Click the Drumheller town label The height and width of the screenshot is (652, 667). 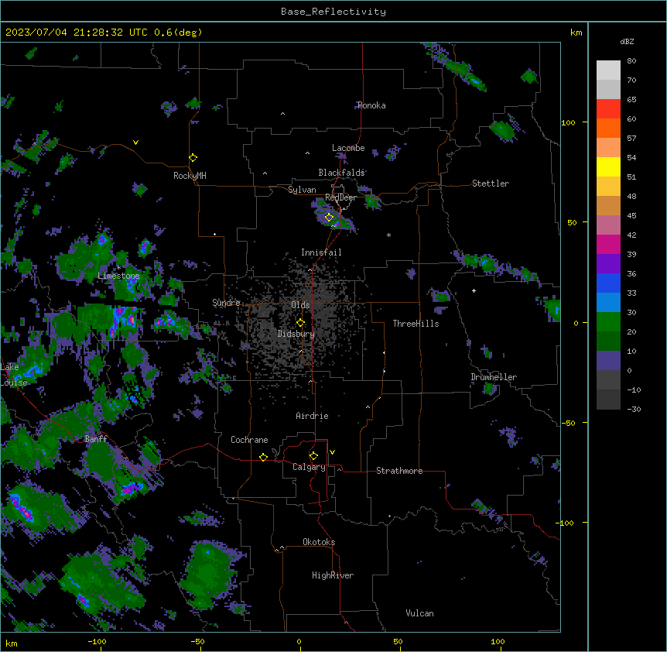(x=494, y=377)
